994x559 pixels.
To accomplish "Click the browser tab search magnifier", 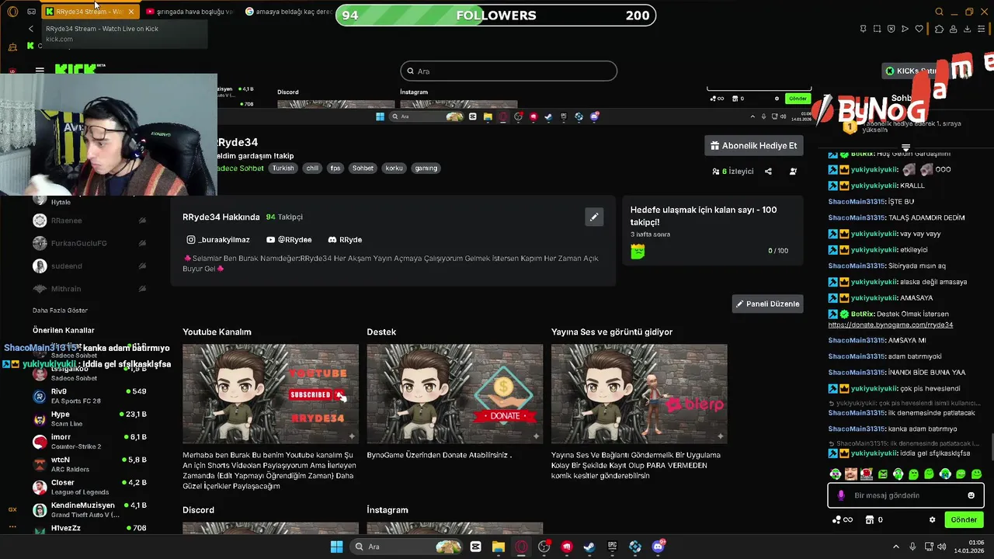I will coord(939,12).
